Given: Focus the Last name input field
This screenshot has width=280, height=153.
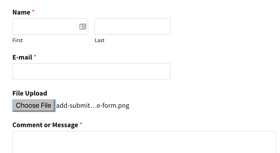Looking at the screenshot, I should (132, 27).
